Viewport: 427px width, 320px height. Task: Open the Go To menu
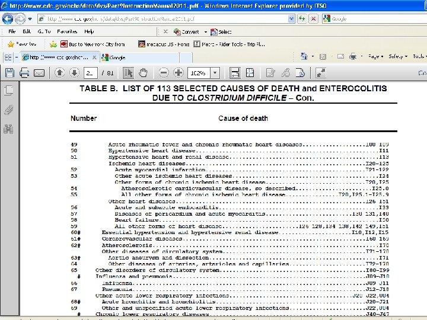tap(44, 31)
